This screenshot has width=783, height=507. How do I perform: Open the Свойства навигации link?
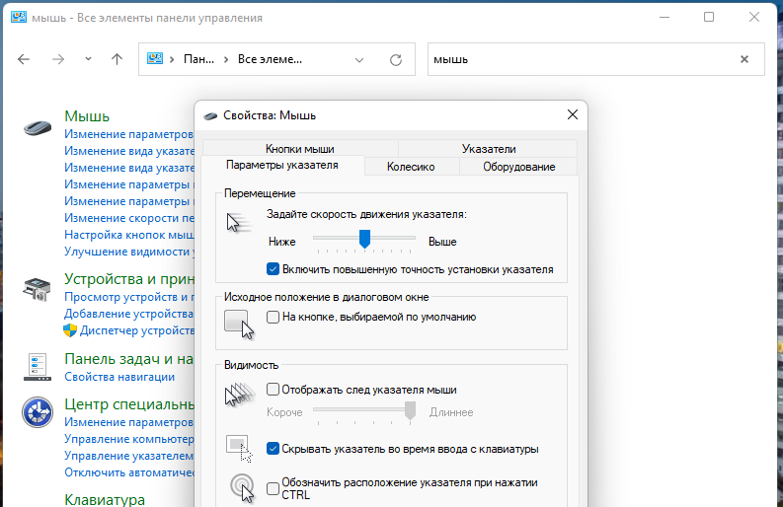119,376
